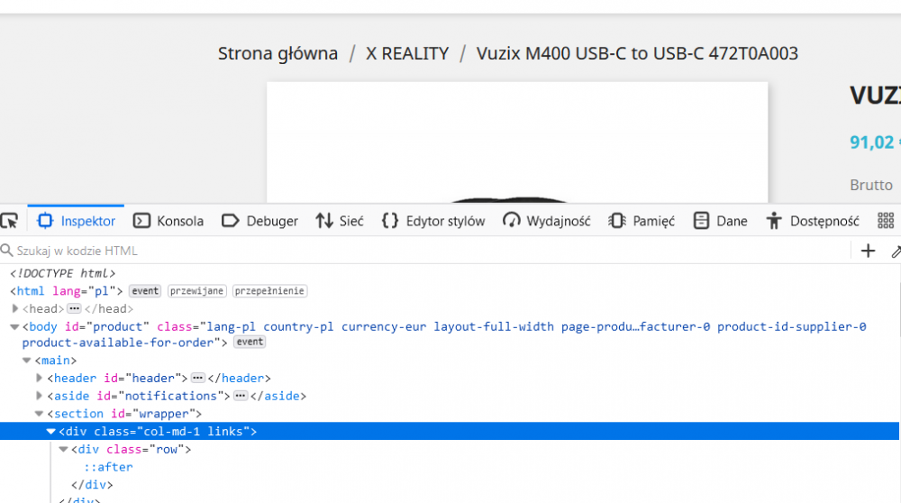Open the Debuger tab
The width and height of the screenshot is (901, 503).
click(x=259, y=221)
